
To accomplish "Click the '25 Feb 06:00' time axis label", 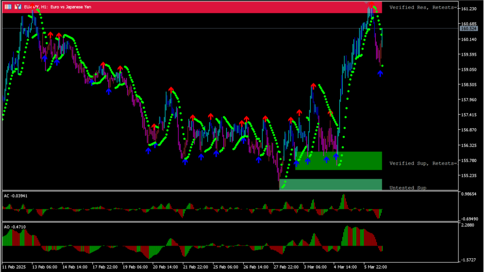I will (x=226, y=267).
